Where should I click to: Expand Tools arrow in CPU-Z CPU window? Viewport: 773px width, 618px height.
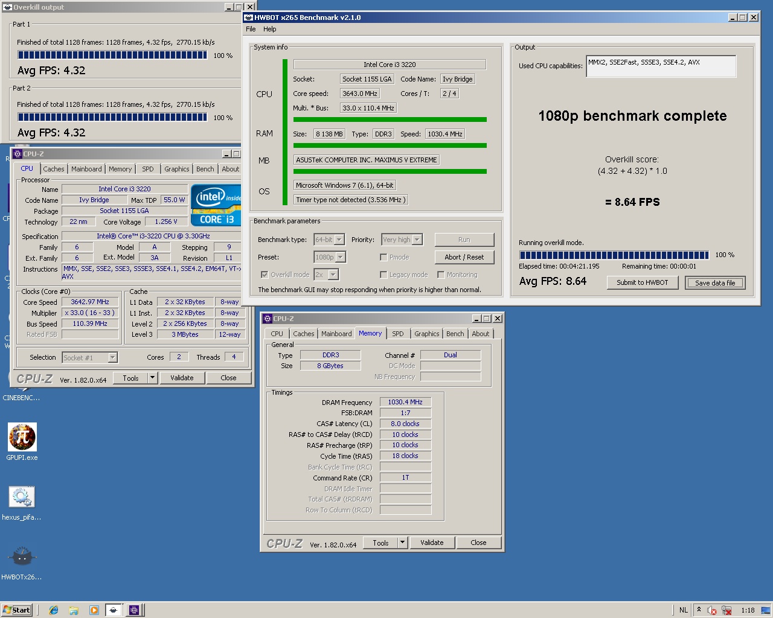click(153, 378)
